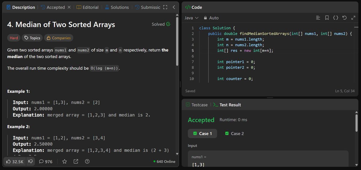Click the fullscreen expand icon in the description panel
This screenshot has width=361, height=170.
[165, 7]
